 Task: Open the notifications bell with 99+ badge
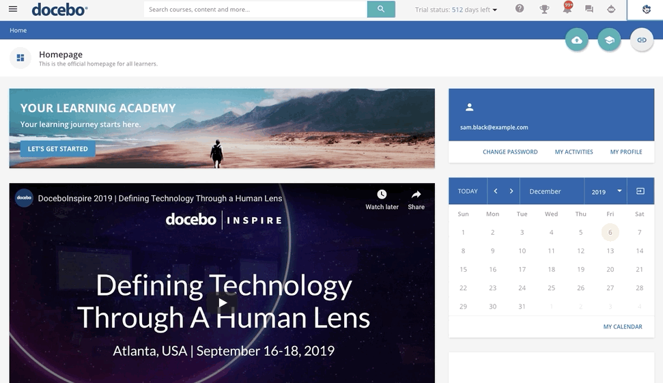[x=567, y=8]
